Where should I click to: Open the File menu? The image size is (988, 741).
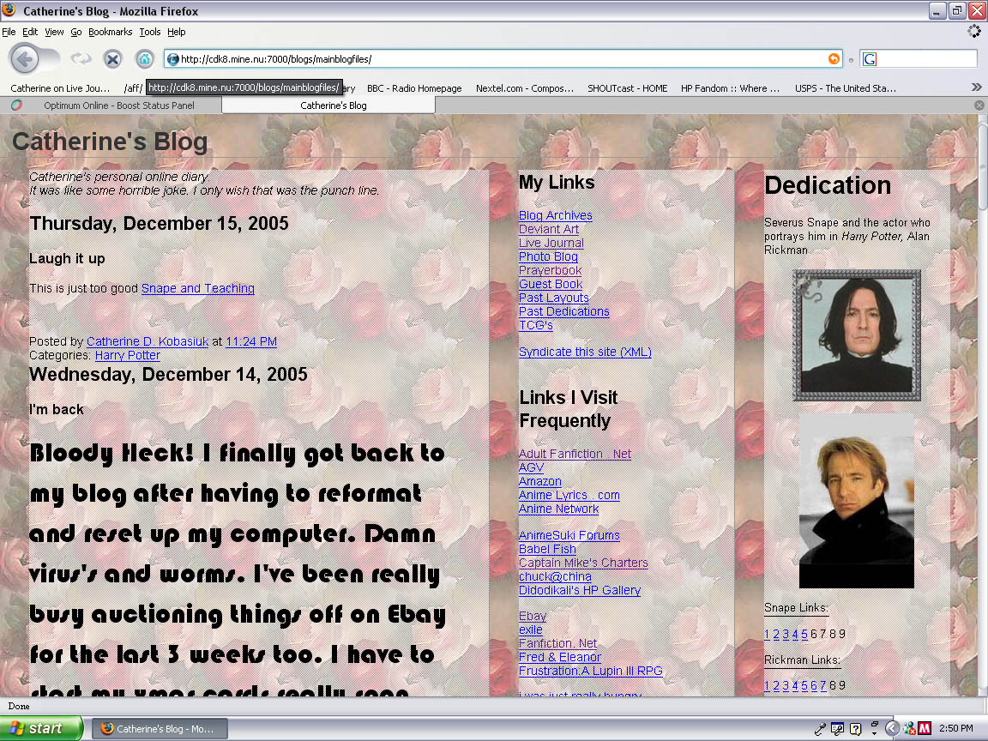(x=9, y=32)
